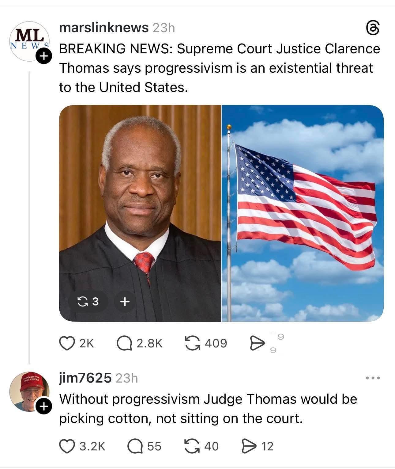Open comments on marslinknews post
Screen dimensions: 395x469
[140, 343]
